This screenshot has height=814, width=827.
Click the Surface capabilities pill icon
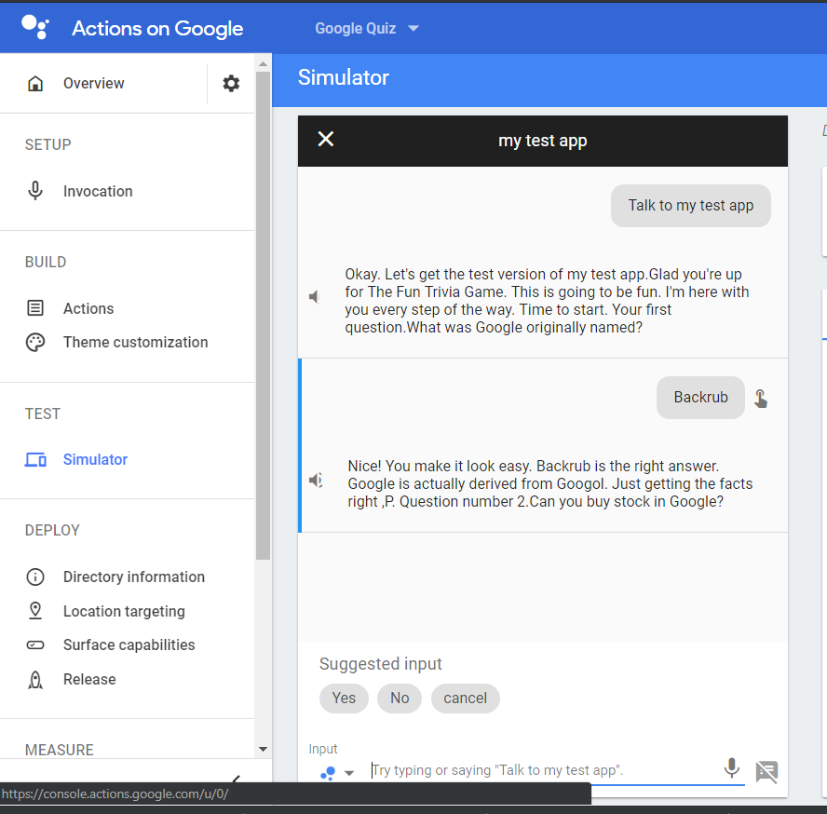[x=35, y=645]
